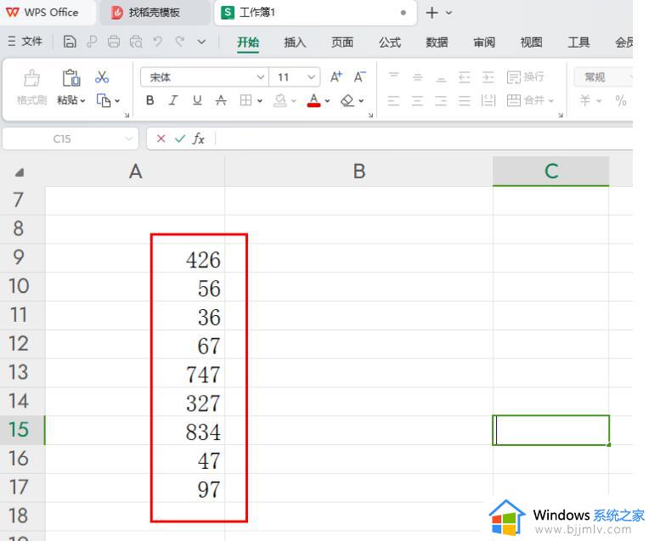Click the Copy icon
Screen dimensions: 649x541
coord(104,100)
